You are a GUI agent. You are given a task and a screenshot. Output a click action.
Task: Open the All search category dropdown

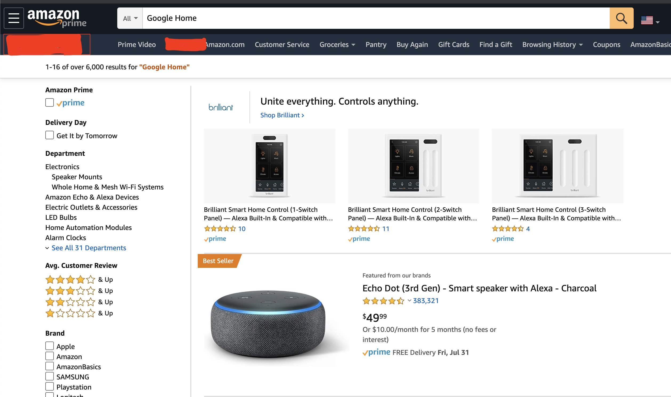coord(130,18)
